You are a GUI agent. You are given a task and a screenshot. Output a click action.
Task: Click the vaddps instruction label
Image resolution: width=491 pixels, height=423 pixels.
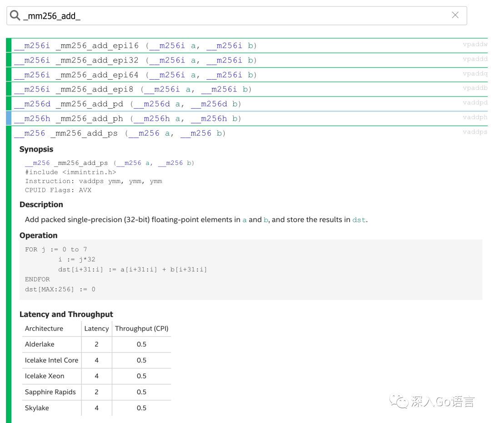pyautogui.click(x=475, y=132)
